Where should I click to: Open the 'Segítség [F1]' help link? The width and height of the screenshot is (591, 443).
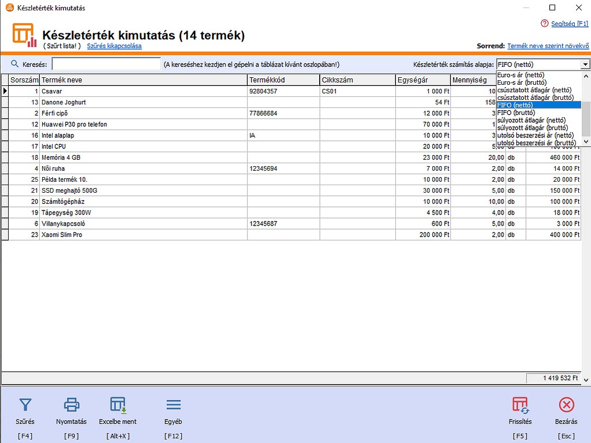click(x=568, y=23)
